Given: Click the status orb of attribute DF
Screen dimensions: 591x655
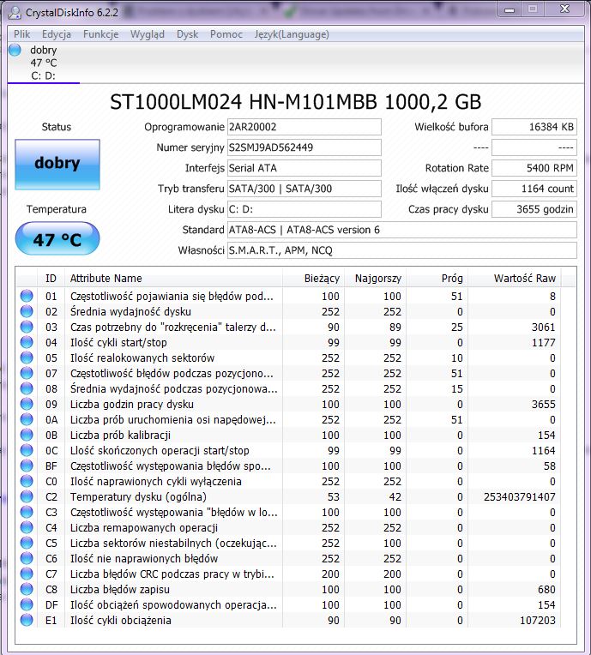Looking at the screenshot, I should [27, 605].
